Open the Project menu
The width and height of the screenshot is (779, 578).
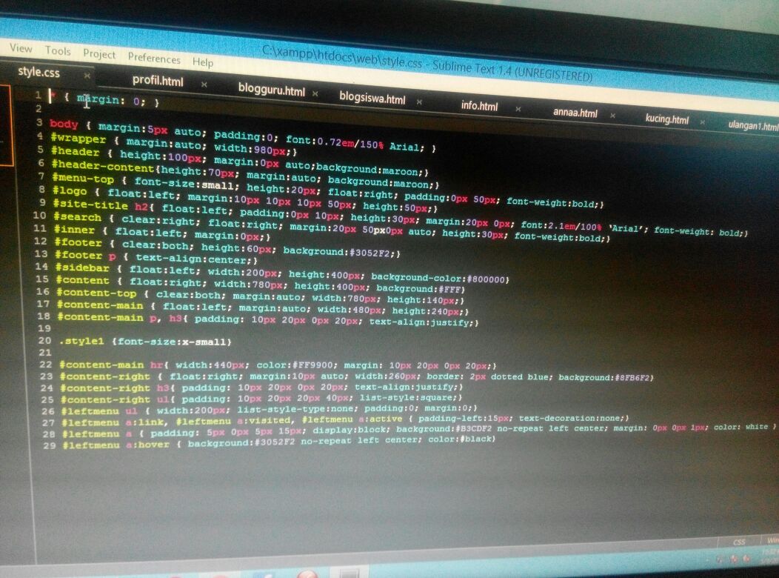(x=99, y=54)
